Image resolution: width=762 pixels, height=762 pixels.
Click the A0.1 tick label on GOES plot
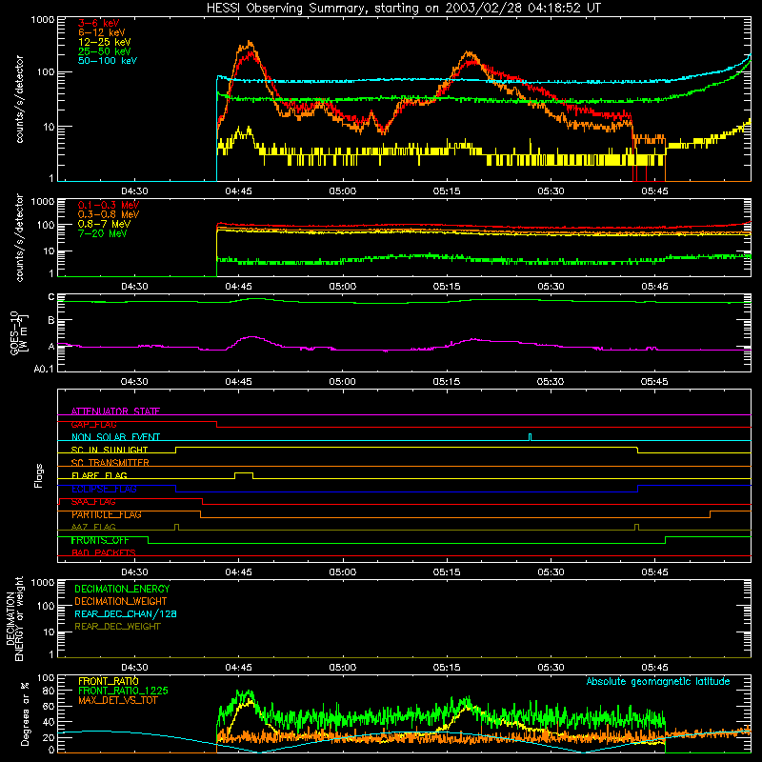pos(43,369)
